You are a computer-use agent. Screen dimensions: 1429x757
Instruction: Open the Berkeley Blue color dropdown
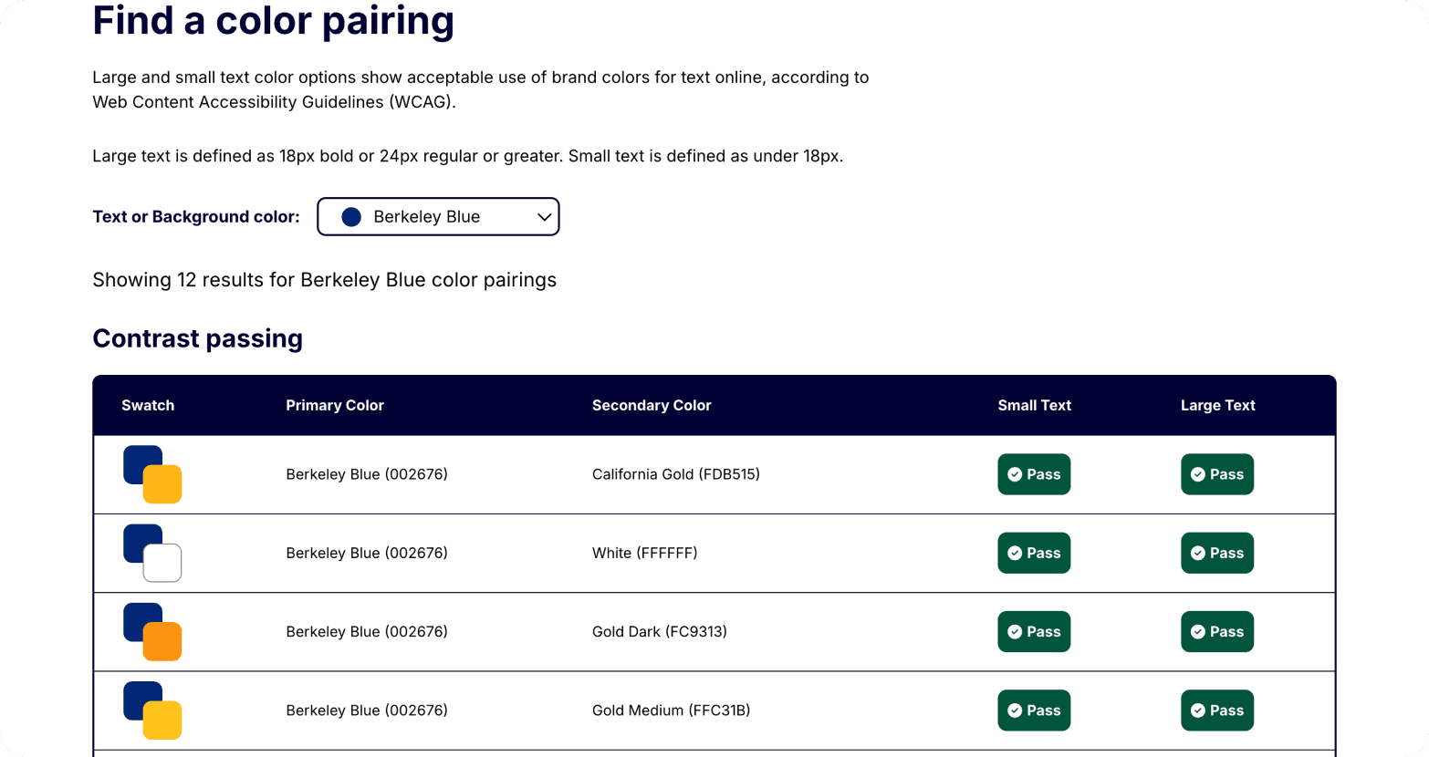point(438,217)
